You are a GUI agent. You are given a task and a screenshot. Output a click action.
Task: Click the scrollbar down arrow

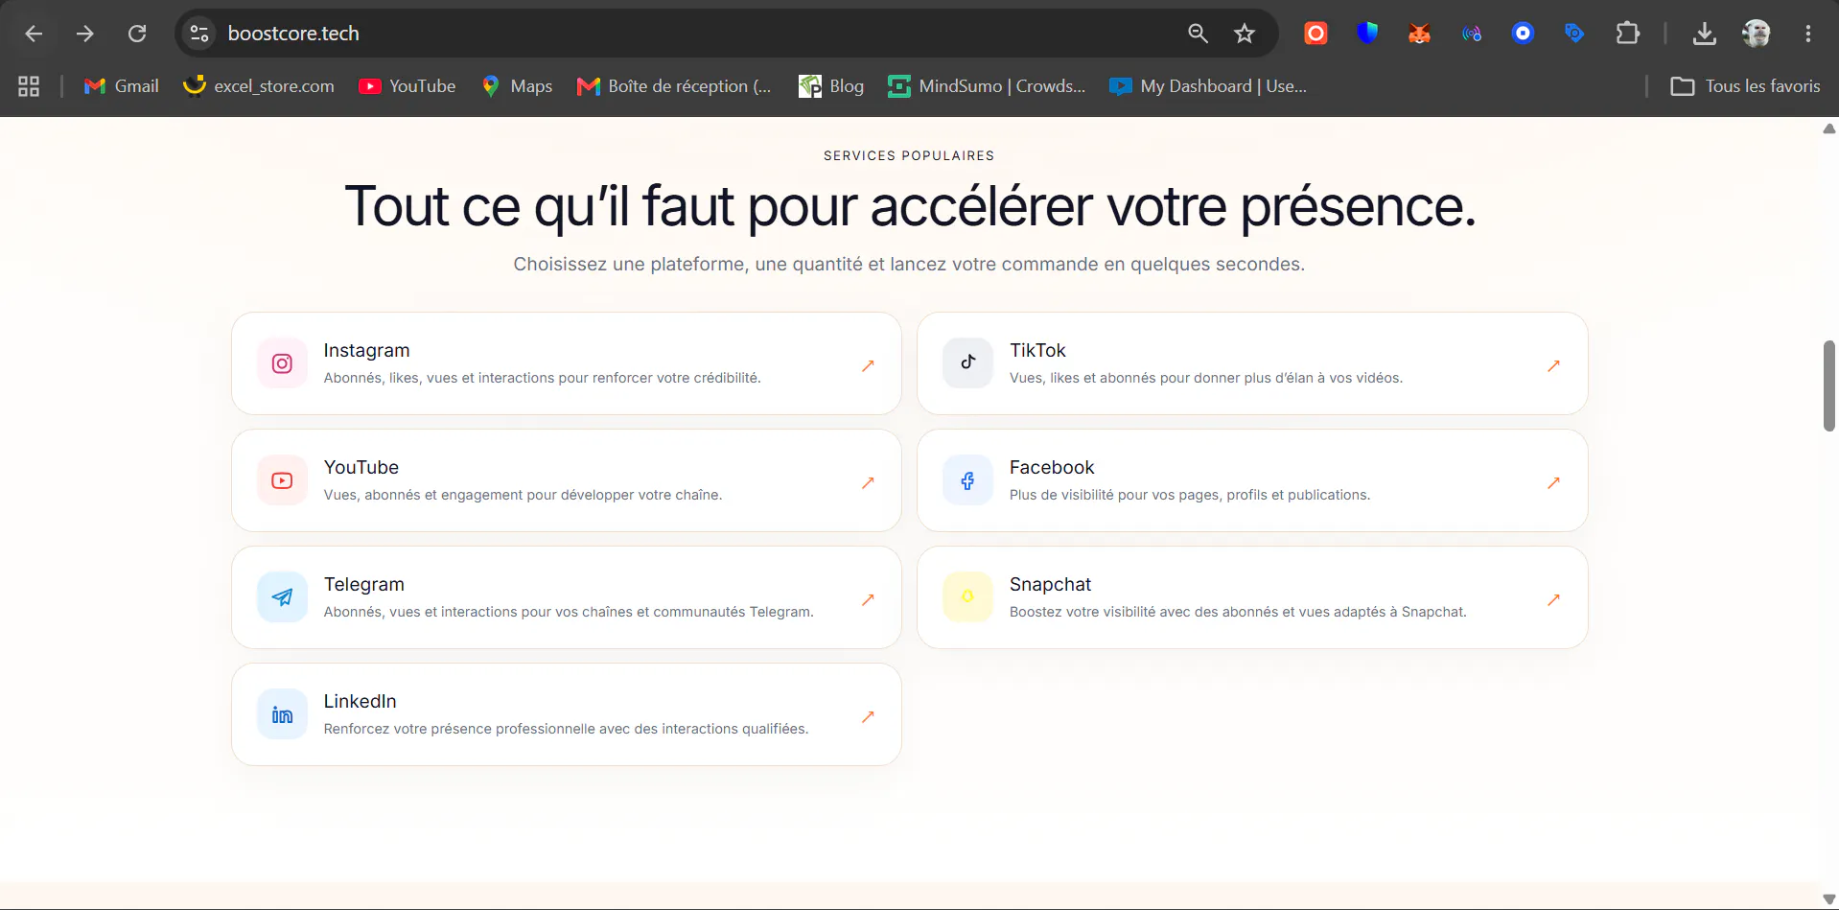pos(1829,899)
